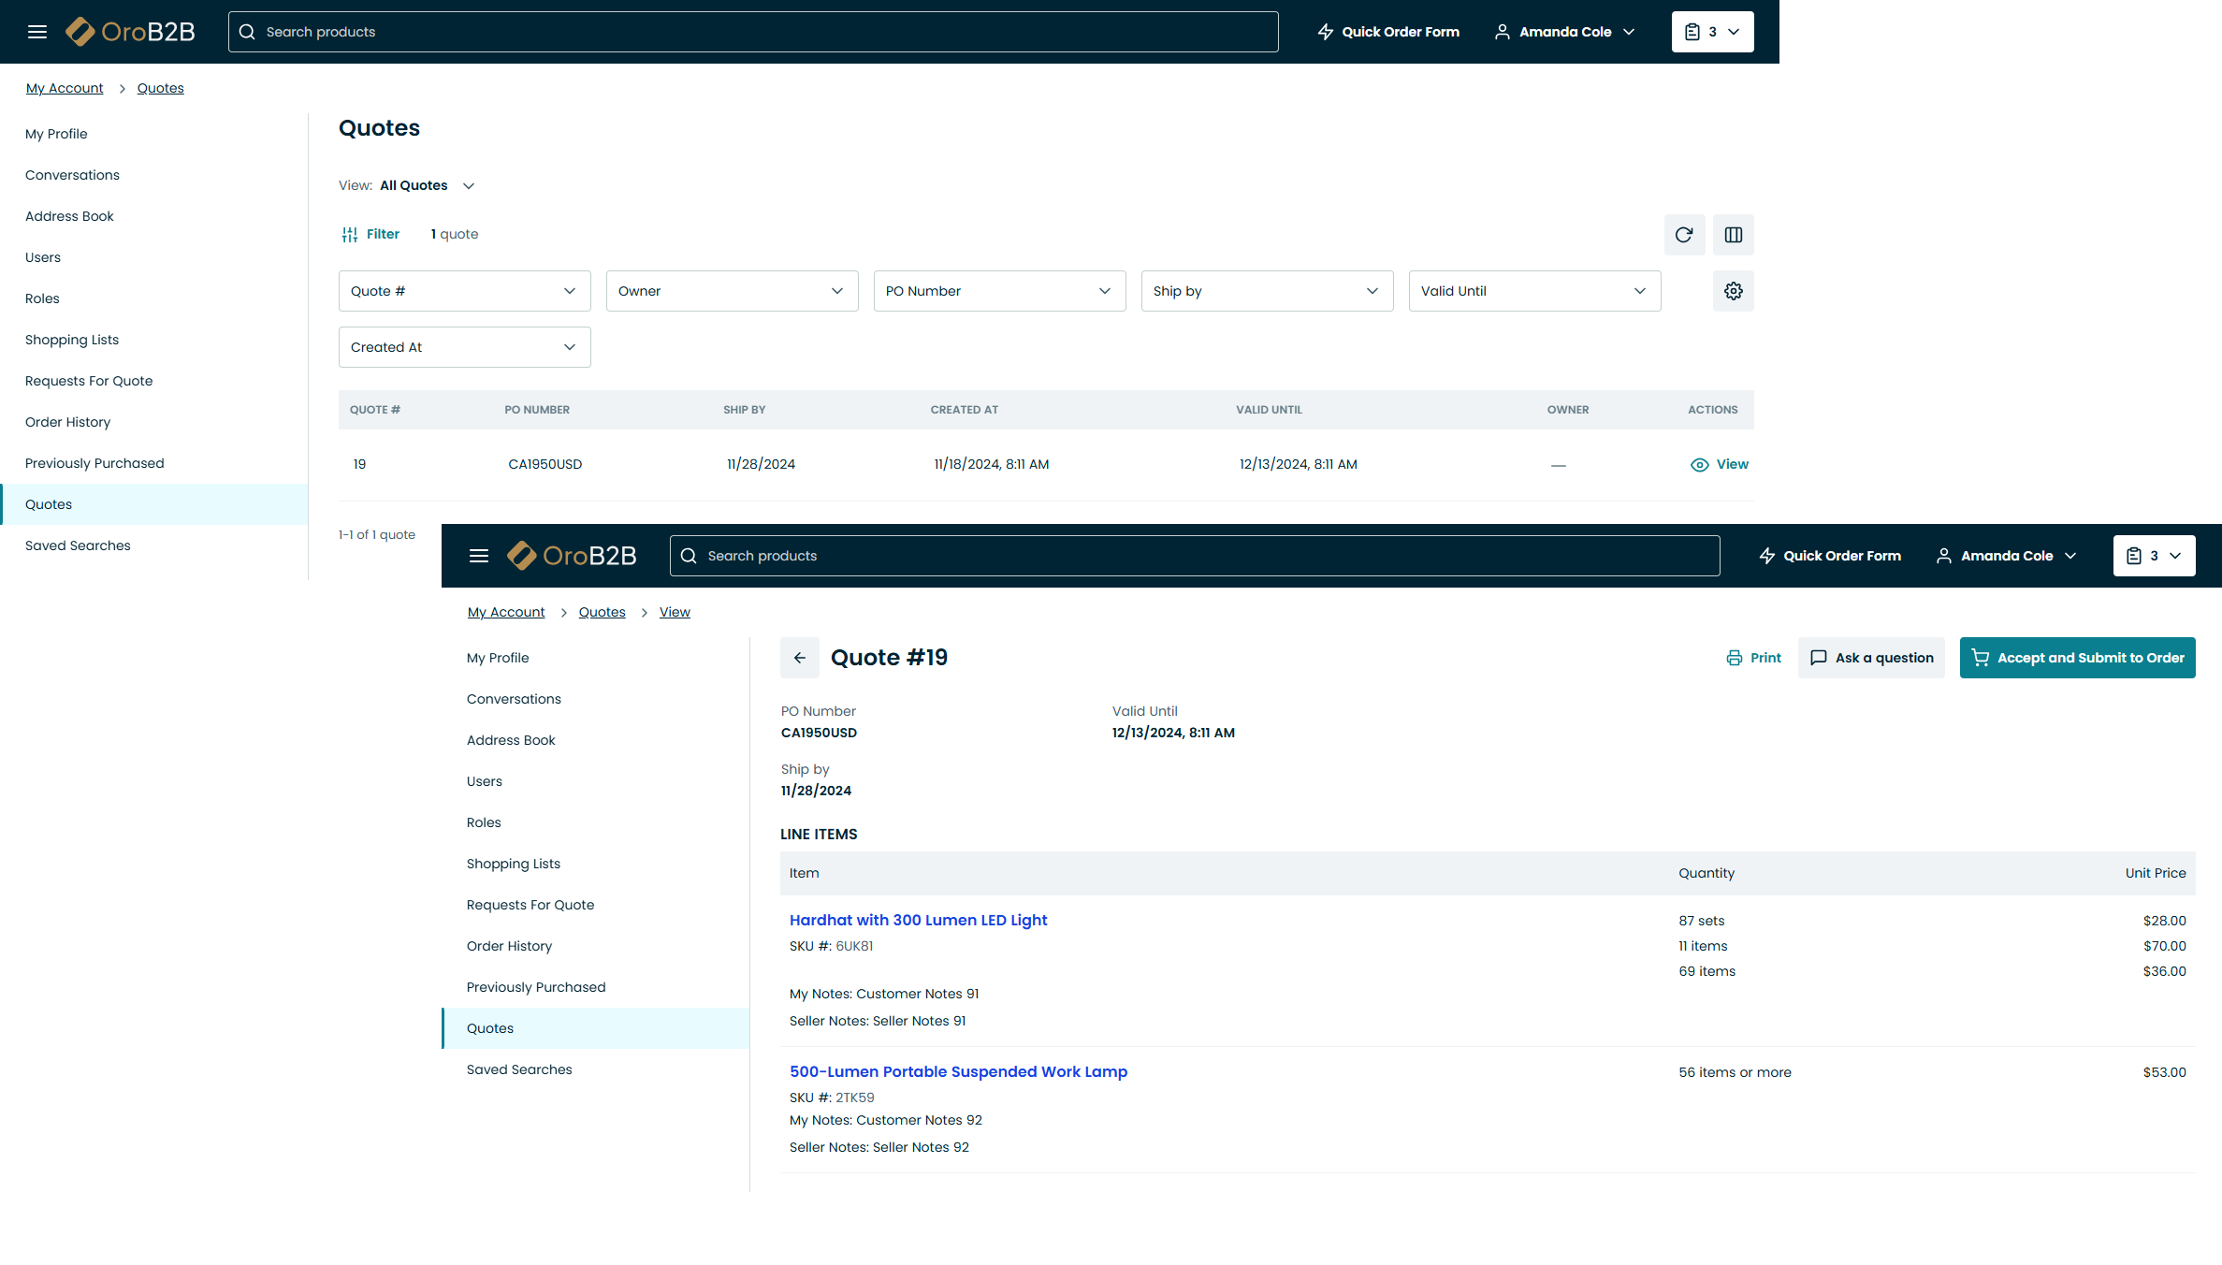Open the Quote # filter dropdown
2222x1265 pixels.
pyautogui.click(x=464, y=291)
